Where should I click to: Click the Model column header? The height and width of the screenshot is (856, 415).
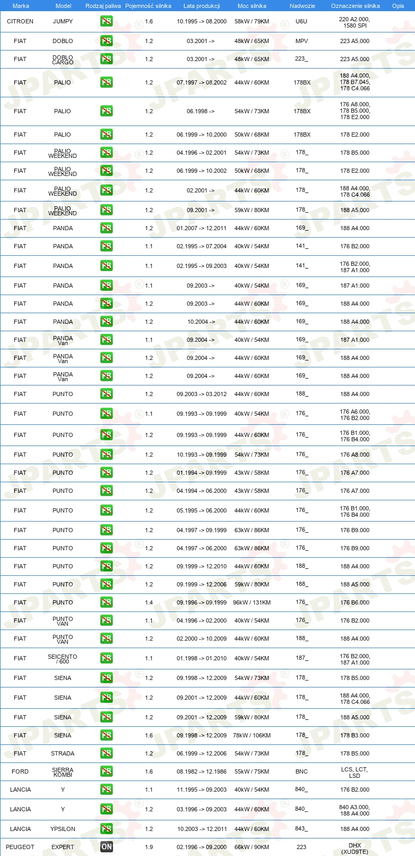(x=63, y=6)
